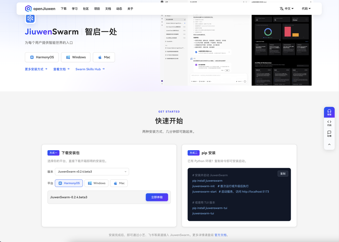Select Windows in the 平台 row
339x242 pixels.
point(96,183)
